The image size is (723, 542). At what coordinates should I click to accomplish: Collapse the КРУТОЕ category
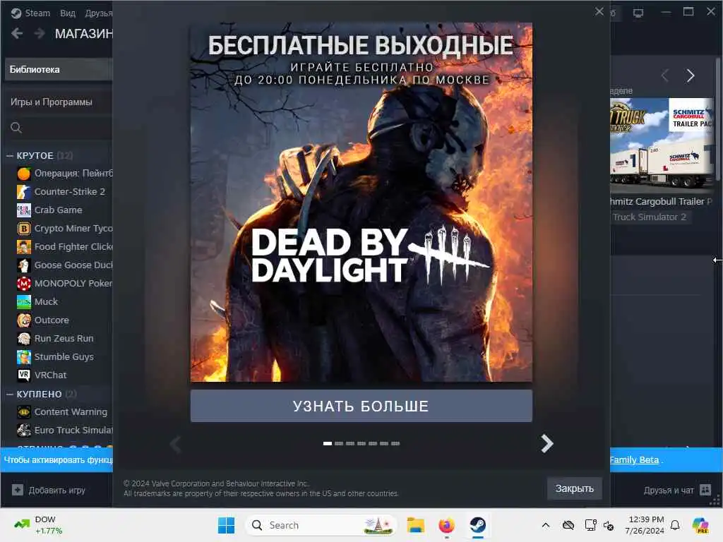click(x=10, y=156)
